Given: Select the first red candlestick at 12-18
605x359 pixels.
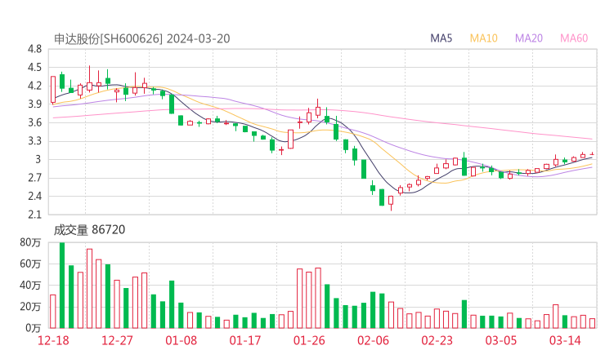Looking at the screenshot, I should (x=53, y=90).
